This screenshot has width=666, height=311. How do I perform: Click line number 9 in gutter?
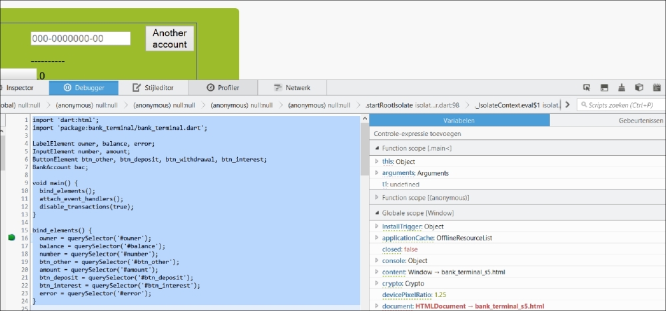coord(26,184)
